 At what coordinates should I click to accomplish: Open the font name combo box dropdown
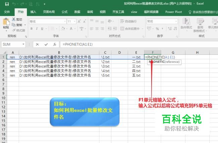click(65, 21)
